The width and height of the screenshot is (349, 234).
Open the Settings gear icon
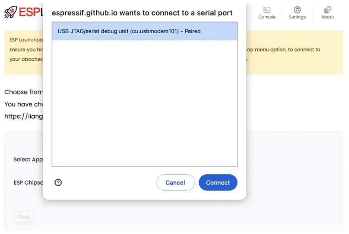[x=297, y=10]
